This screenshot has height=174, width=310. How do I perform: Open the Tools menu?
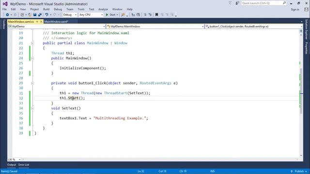(x=81, y=9)
